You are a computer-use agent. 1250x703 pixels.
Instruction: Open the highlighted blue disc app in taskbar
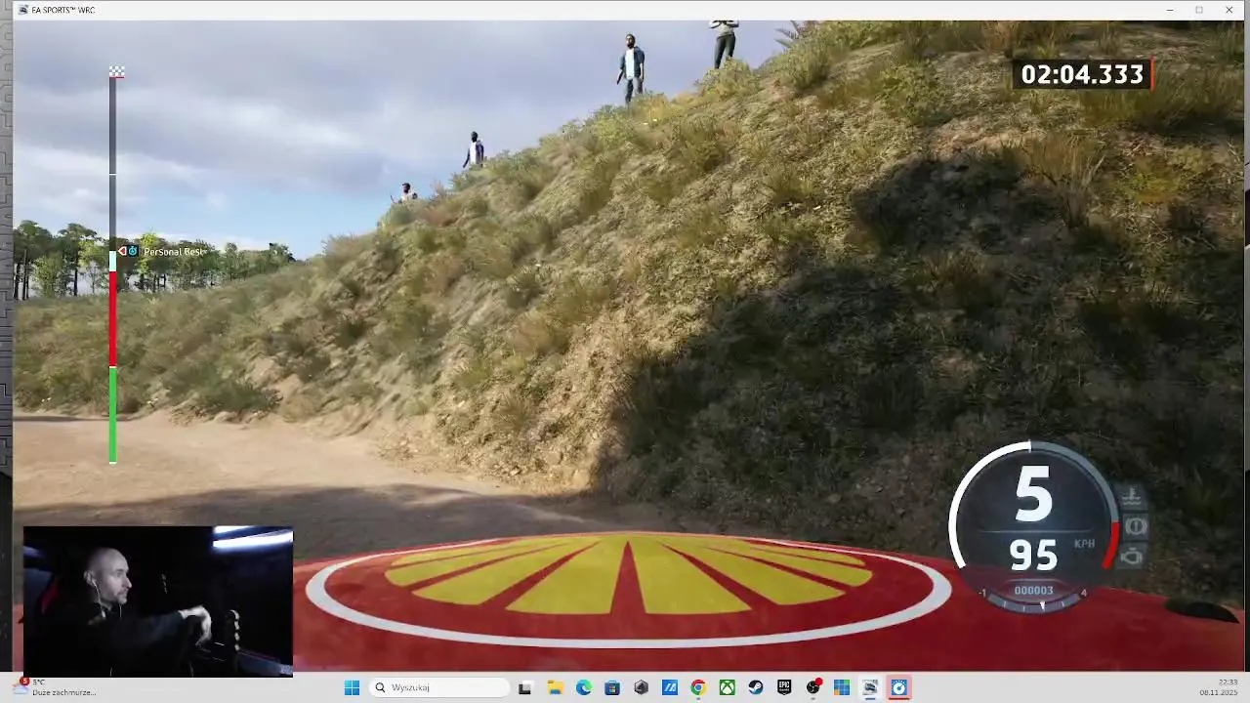899,687
